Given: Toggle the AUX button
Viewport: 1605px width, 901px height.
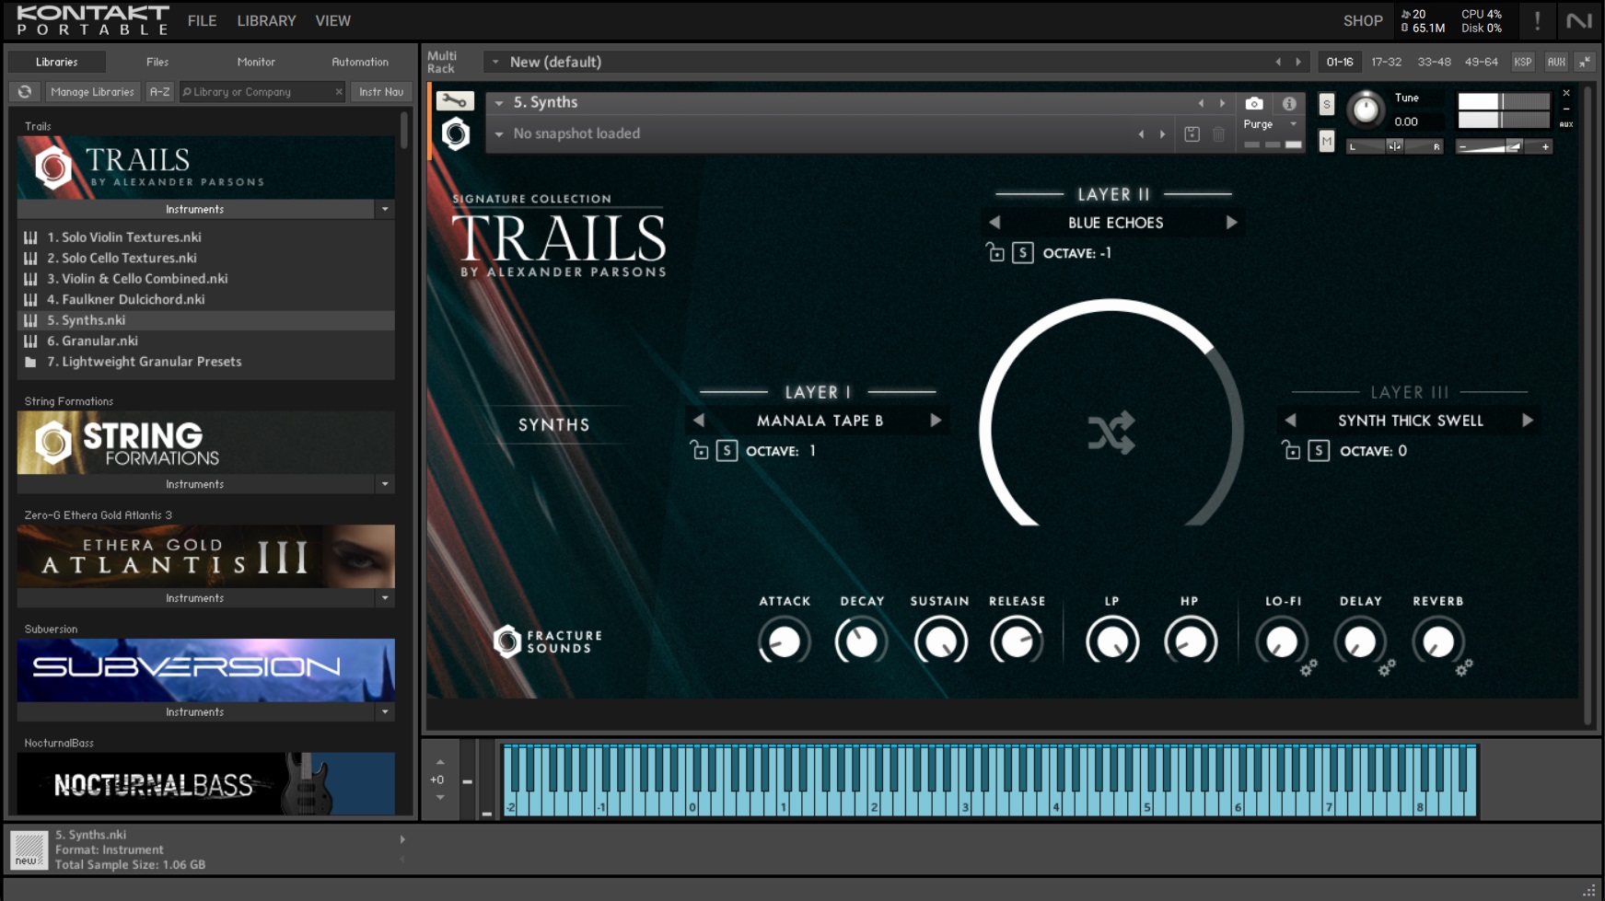Looking at the screenshot, I should click(x=1556, y=63).
